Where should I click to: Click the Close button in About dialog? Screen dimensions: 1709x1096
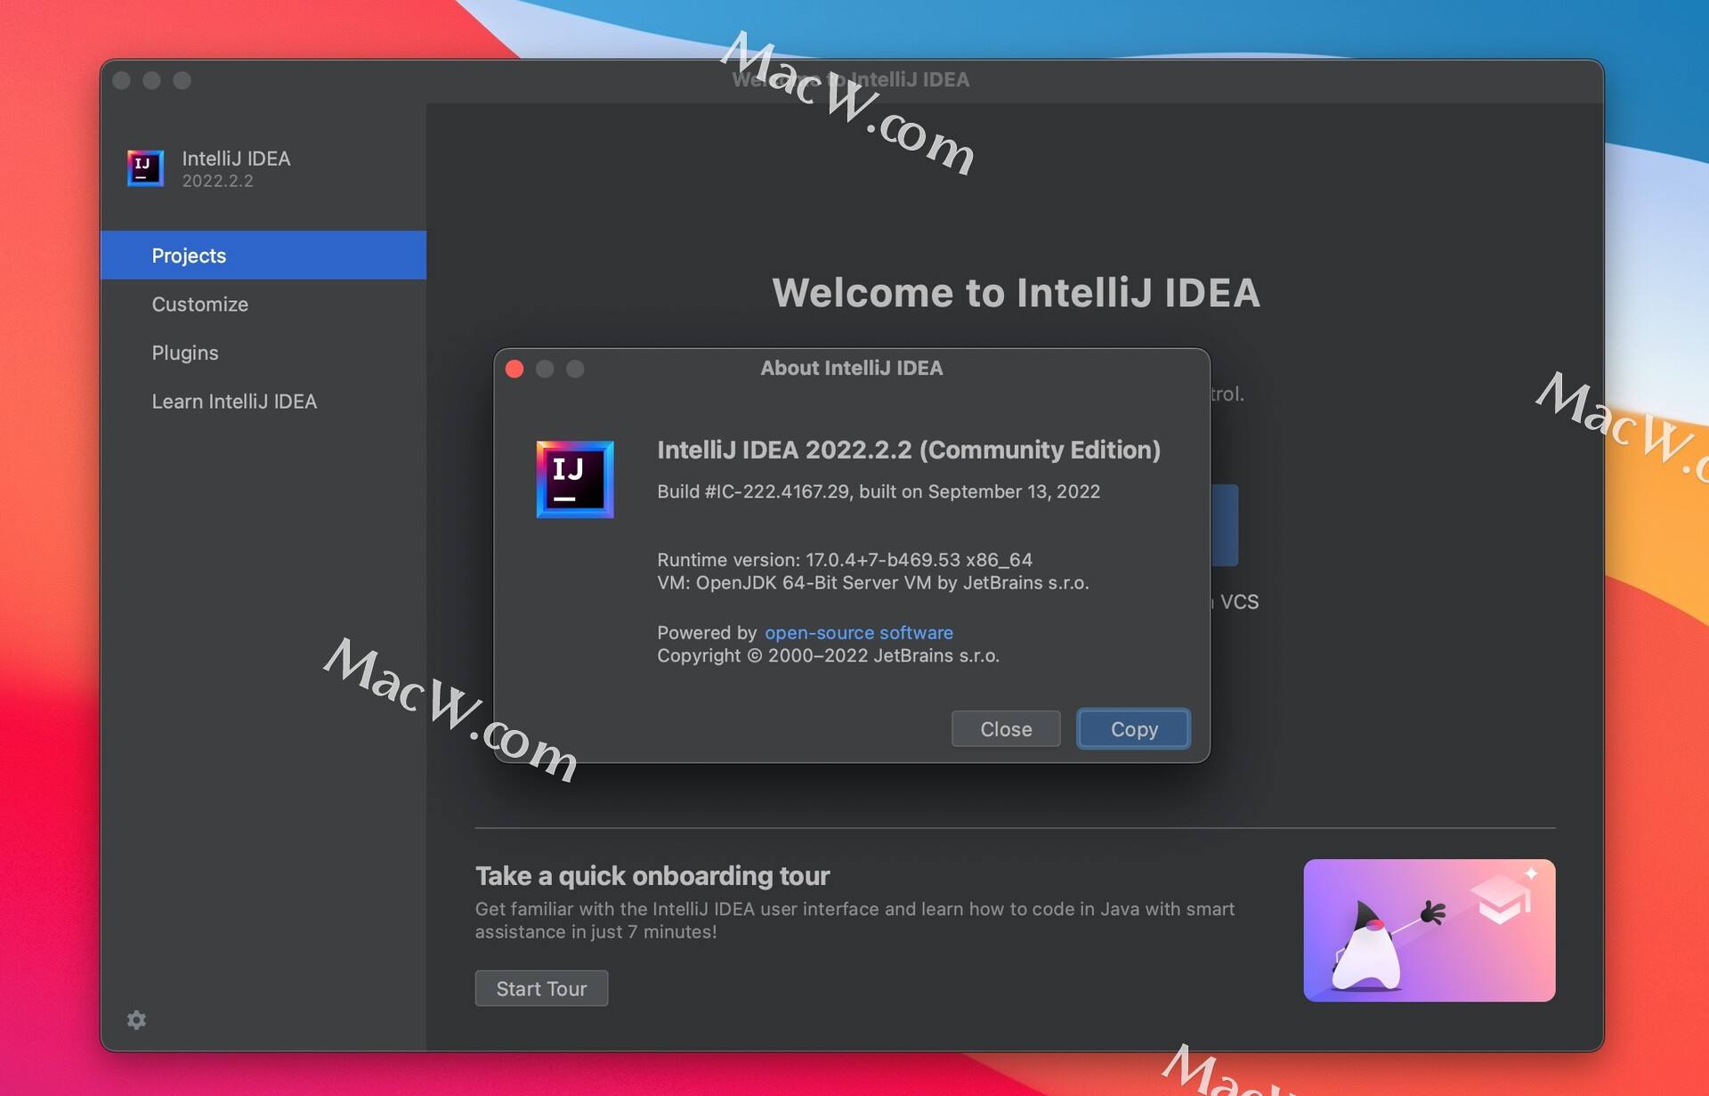pos(1005,727)
